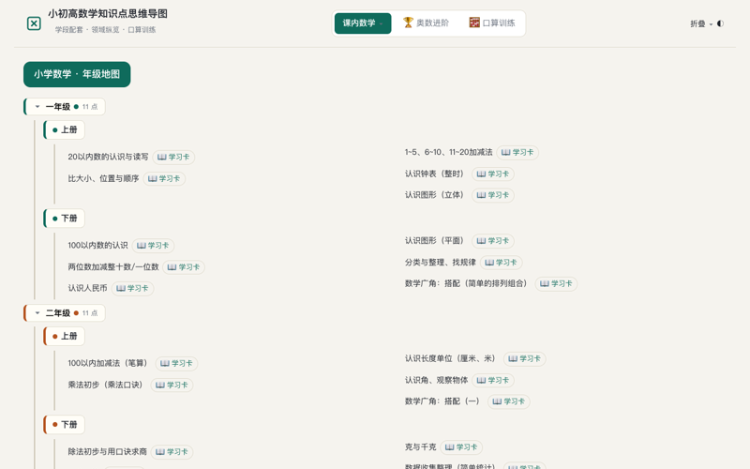Select the 小学数学 · 年级地图 root node
Viewport: 750px width, 469px height.
[77, 74]
